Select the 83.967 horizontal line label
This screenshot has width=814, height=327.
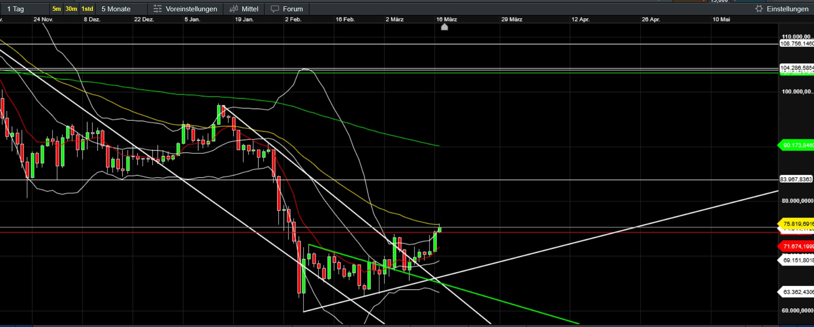(796, 180)
